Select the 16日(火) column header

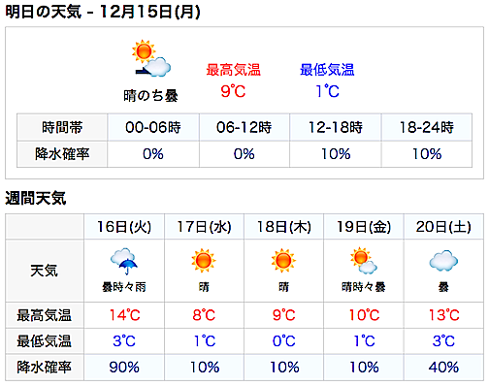tap(124, 227)
